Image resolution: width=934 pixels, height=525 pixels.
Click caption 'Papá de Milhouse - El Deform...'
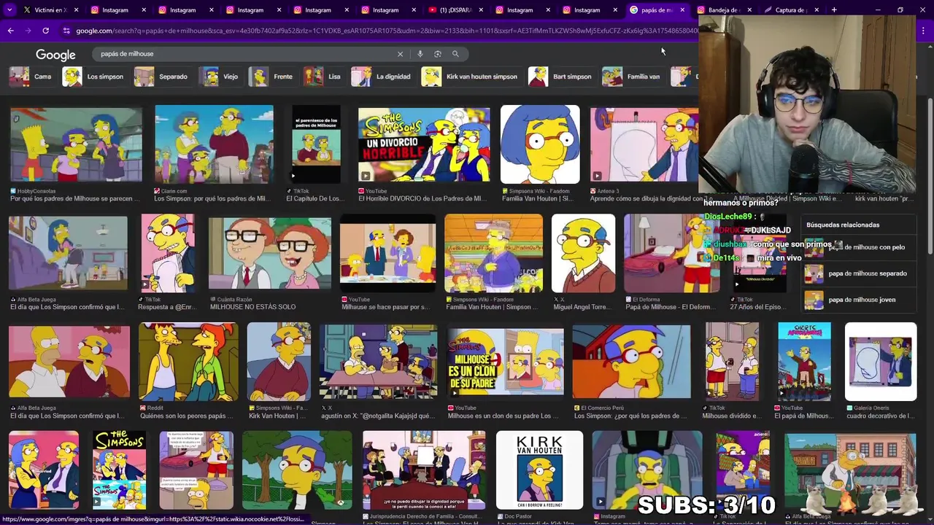coord(671,307)
